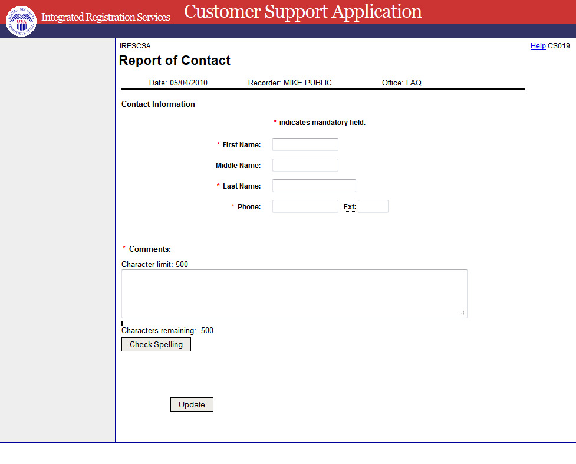Click the Comments label
Viewport: 576px width, 464px height.
click(x=150, y=249)
